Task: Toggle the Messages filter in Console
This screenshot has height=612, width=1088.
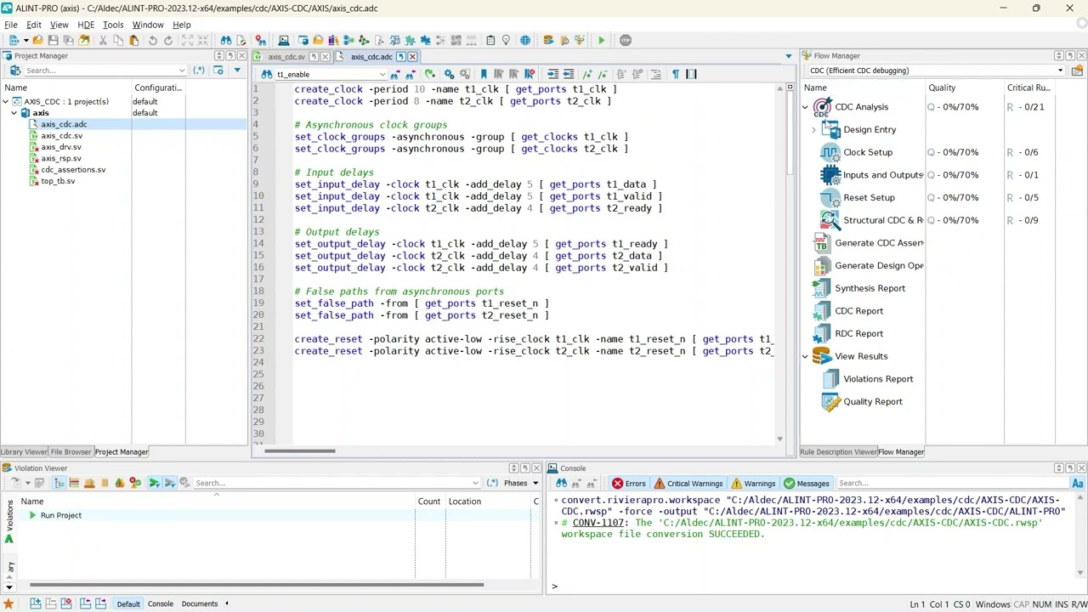Action: (807, 483)
